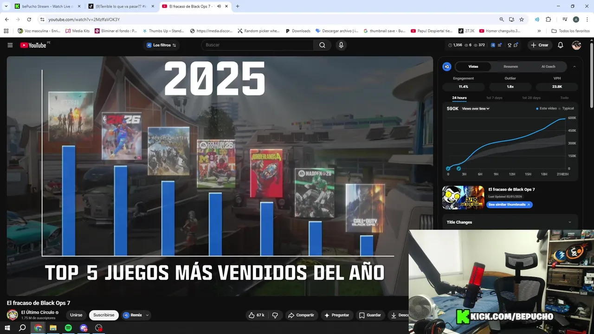Click the Compartir button
Viewport: 594px width, 334px height.
(x=301, y=315)
